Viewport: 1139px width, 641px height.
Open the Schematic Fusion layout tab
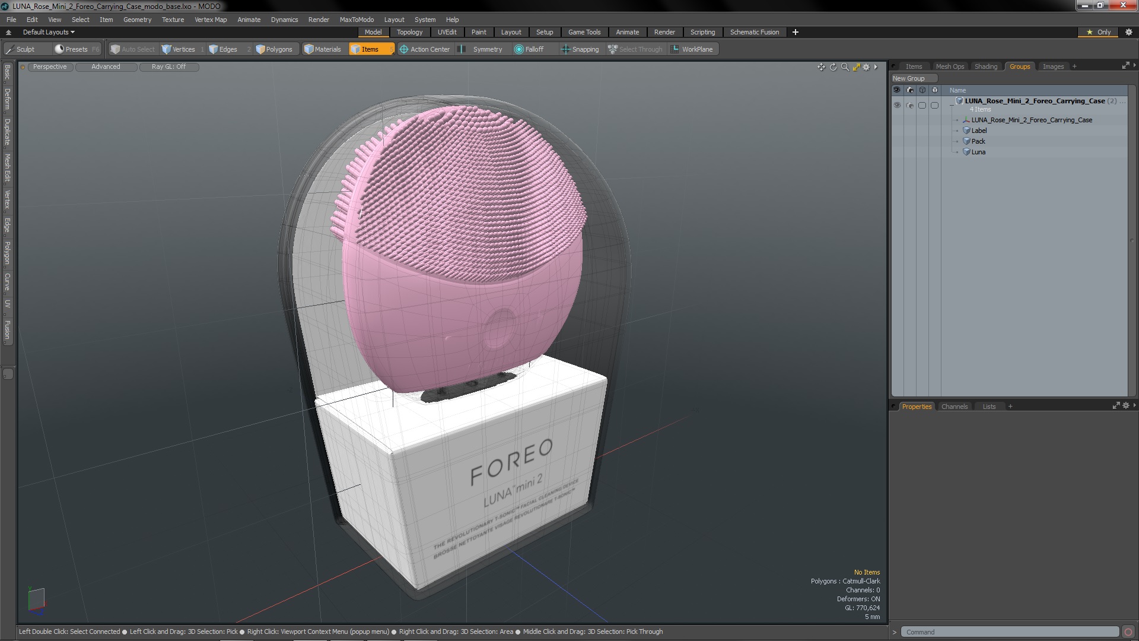[755, 32]
